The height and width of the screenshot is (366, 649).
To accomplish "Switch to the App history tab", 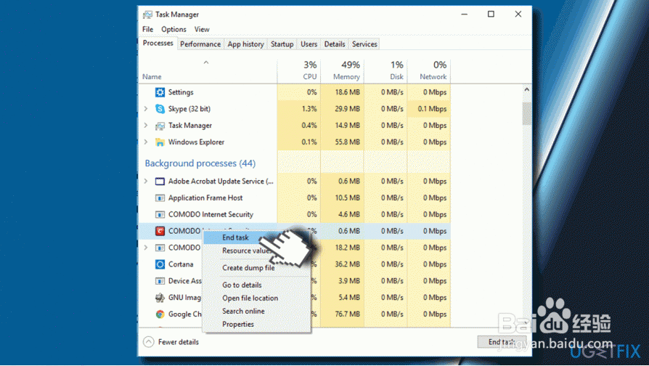I will (245, 44).
